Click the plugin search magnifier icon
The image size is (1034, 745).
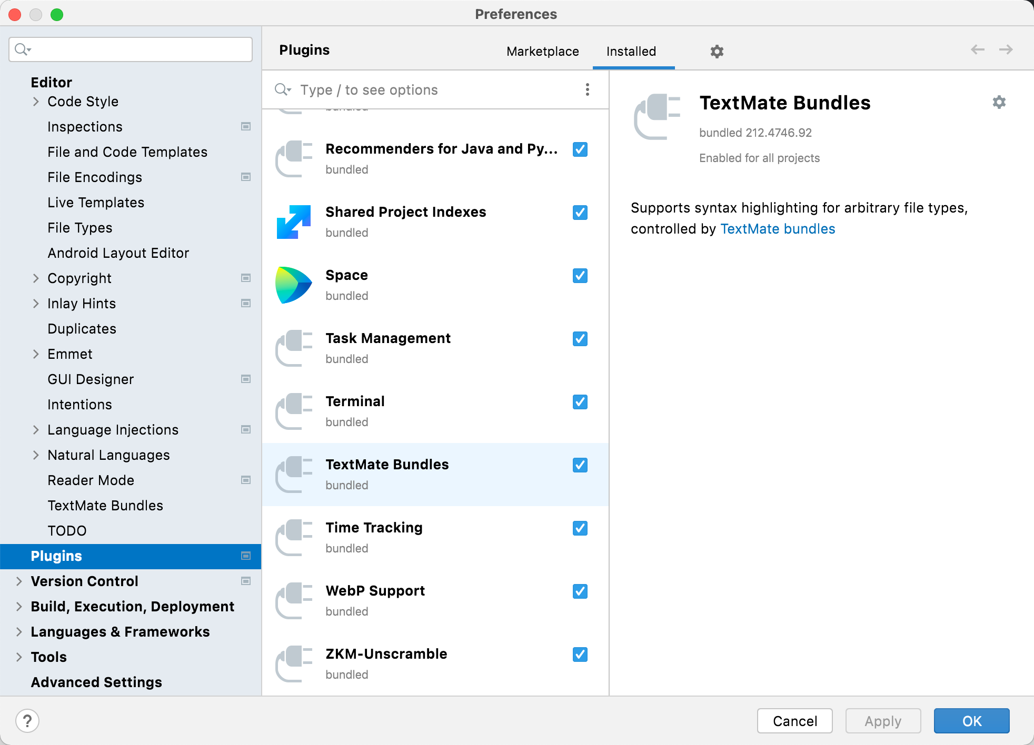coord(283,89)
